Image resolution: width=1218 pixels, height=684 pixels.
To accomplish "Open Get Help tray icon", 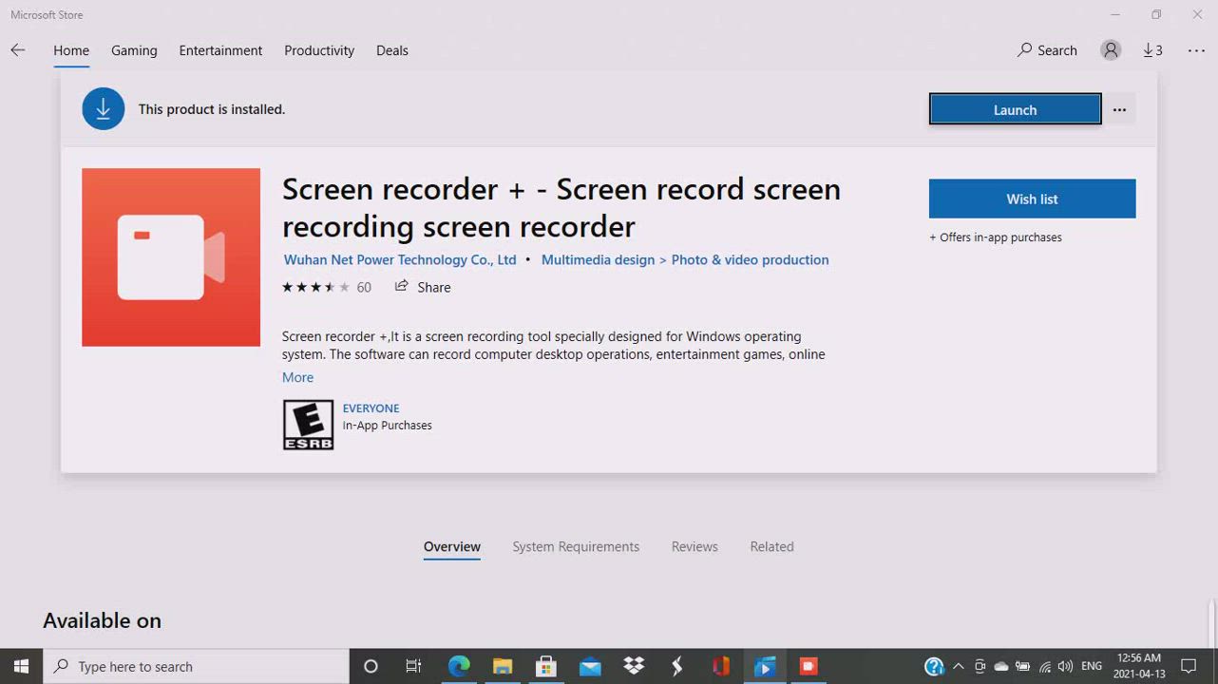I will point(934,666).
